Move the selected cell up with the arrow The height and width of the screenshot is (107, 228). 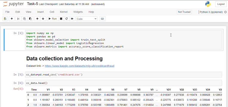pyautogui.click(x=37, y=19)
